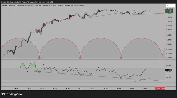
Task: Click the 0.700% price axis label
Action: point(169,25)
